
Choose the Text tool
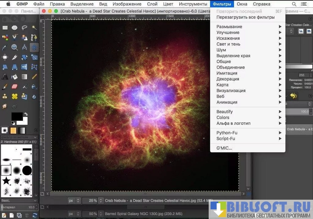click(x=5, y=77)
